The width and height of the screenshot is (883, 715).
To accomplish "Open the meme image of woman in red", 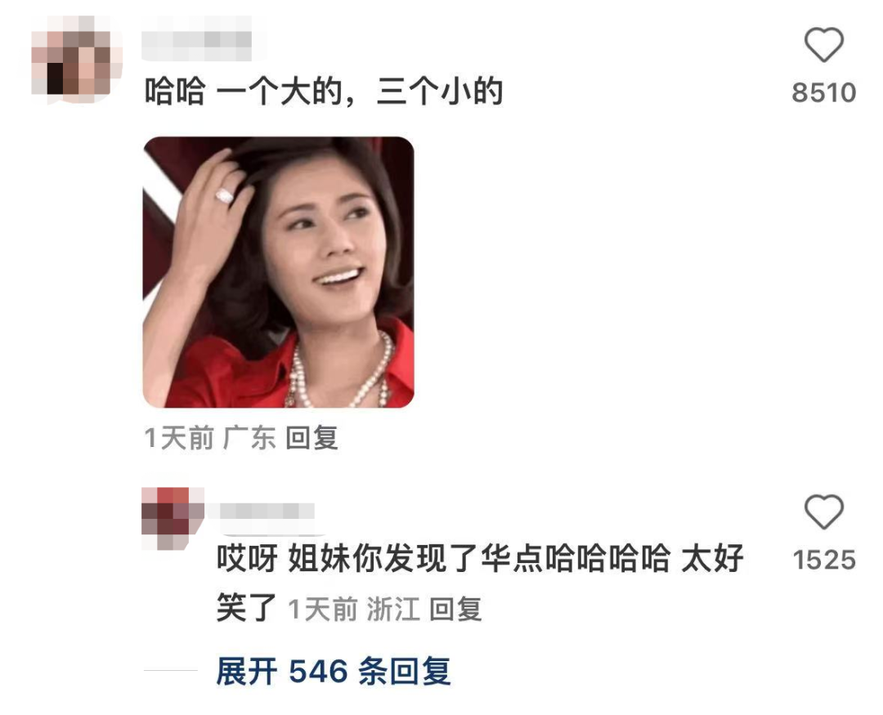I will (x=279, y=272).
